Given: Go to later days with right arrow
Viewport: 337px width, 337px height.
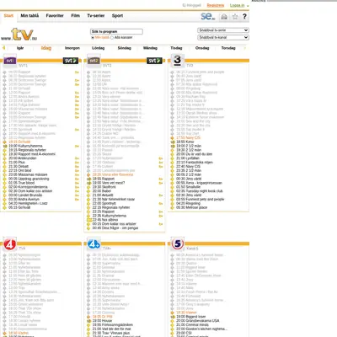Looking at the screenshot, I should click(245, 48).
